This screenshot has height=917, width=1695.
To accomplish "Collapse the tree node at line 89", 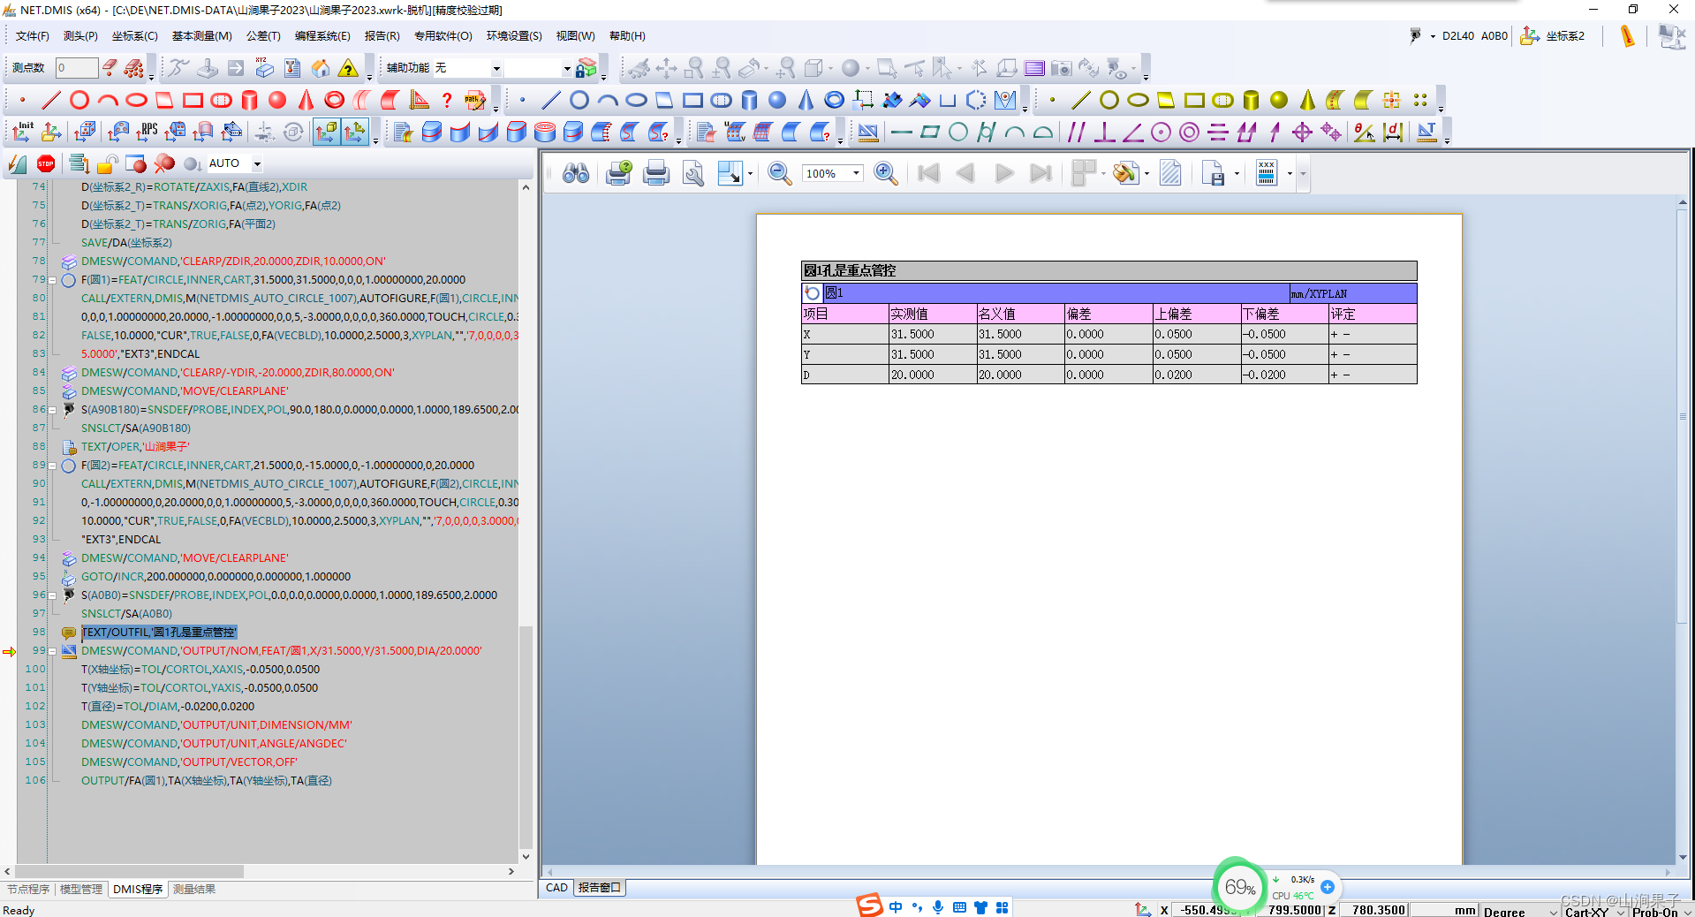I will [x=52, y=466].
